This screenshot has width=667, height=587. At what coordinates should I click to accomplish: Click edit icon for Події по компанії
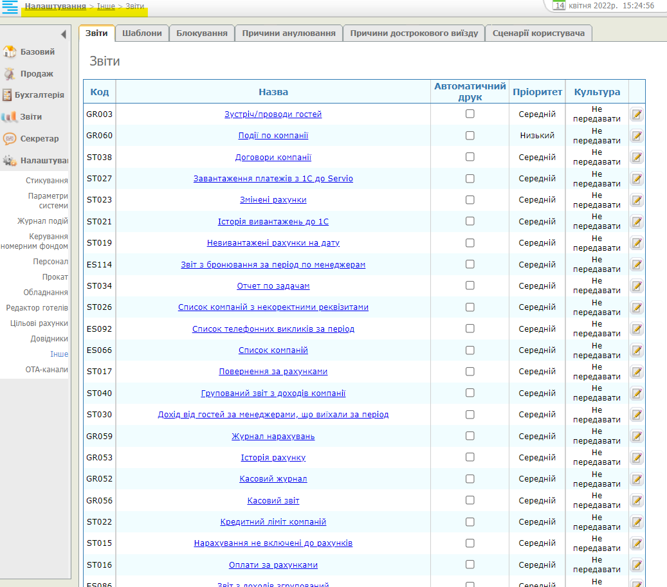coord(637,136)
